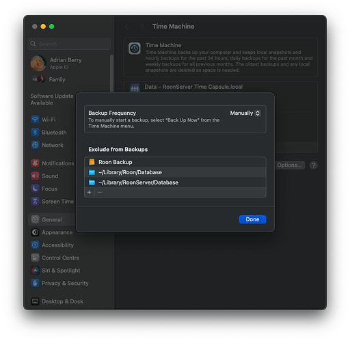Open the Backup Frequency Manually dropdown
Screen dimensions: 350x341
(x=245, y=113)
